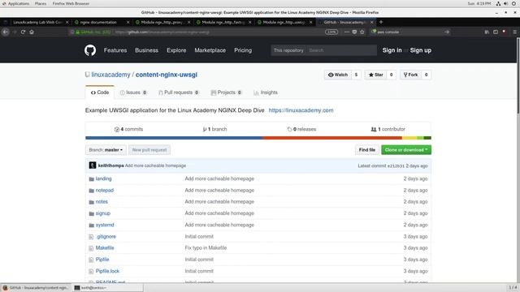Click the language breakdown color bar
The height and width of the screenshot is (292, 520).
click(x=258, y=138)
